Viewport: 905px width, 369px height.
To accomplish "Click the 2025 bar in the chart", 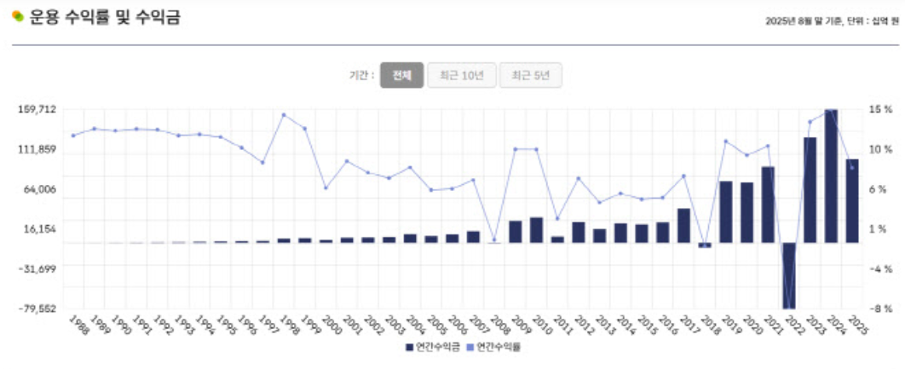I will 852,201.
